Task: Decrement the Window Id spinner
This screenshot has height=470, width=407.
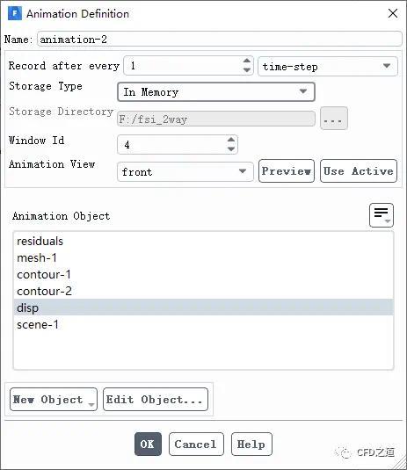Action: pos(231,149)
